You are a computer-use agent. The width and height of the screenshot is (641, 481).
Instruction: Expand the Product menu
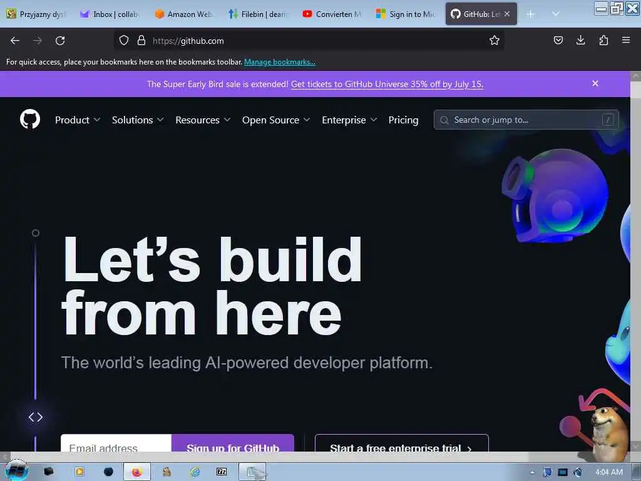(x=78, y=120)
